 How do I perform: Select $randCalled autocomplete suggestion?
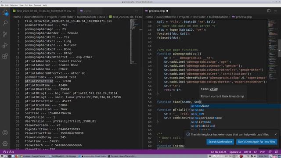pyautogui.click(x=235, y=126)
